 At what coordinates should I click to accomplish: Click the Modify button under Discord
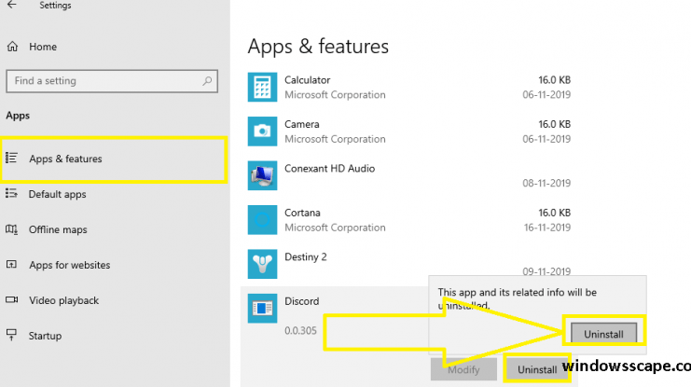pos(463,369)
